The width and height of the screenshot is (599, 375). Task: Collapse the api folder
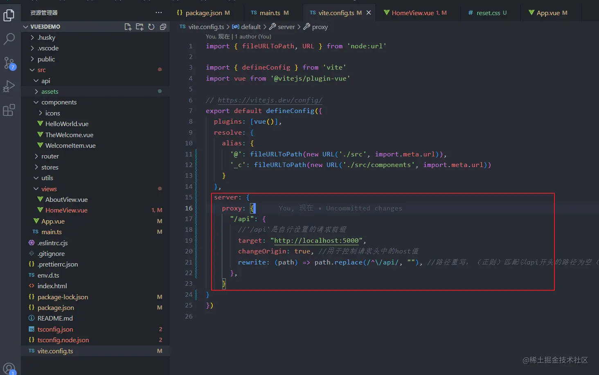tap(36, 81)
